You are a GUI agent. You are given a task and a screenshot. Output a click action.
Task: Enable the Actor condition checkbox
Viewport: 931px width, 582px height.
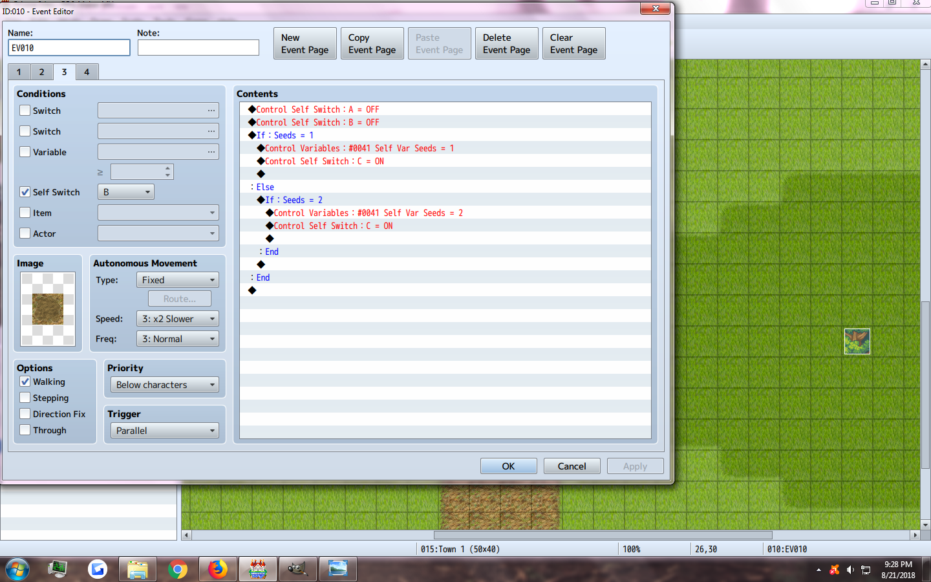[25, 233]
